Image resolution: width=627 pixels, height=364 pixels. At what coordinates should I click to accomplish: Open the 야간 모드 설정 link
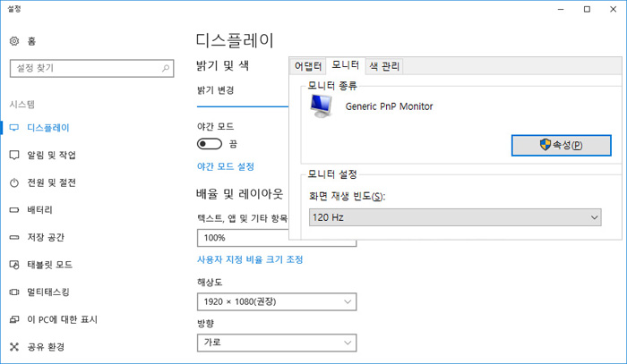[226, 166]
